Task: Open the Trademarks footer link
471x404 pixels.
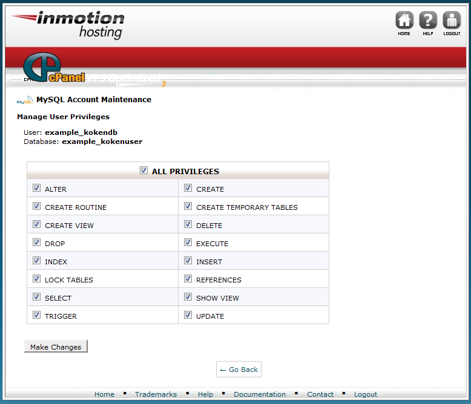Action: [x=156, y=394]
